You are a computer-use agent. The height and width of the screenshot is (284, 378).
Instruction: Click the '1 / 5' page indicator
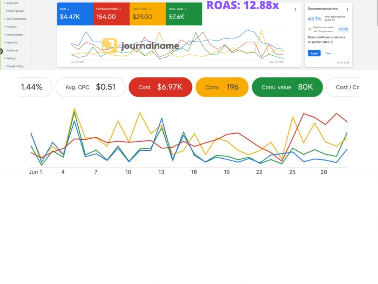coord(343,62)
